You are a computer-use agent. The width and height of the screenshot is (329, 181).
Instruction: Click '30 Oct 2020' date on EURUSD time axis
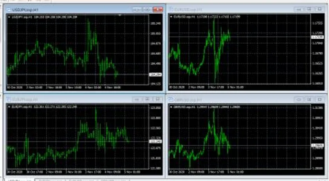pyautogui.click(x=177, y=87)
